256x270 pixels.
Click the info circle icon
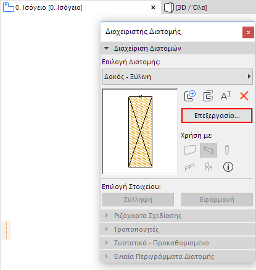(228, 167)
